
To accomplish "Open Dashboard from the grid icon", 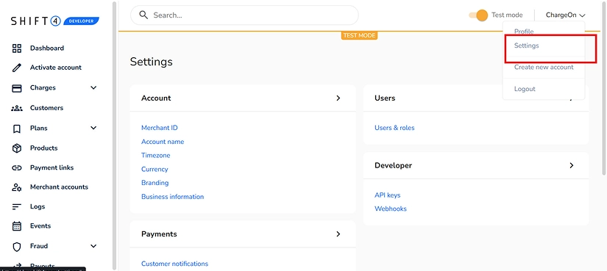I will (17, 48).
